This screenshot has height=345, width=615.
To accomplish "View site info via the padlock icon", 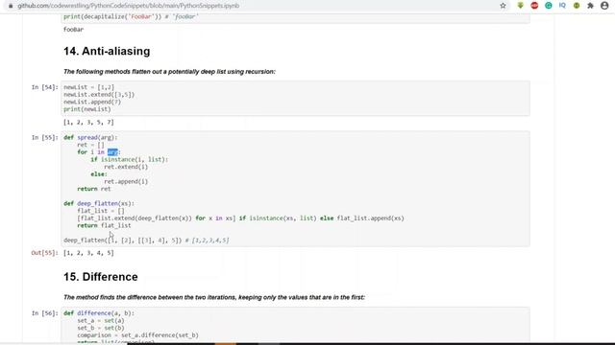I will [11, 6].
